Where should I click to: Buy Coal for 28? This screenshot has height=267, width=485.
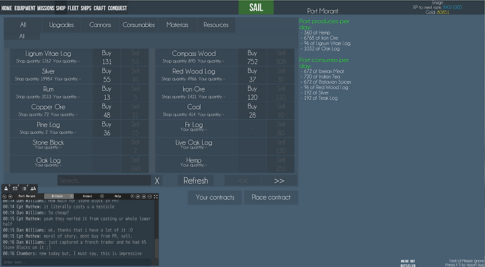252,111
